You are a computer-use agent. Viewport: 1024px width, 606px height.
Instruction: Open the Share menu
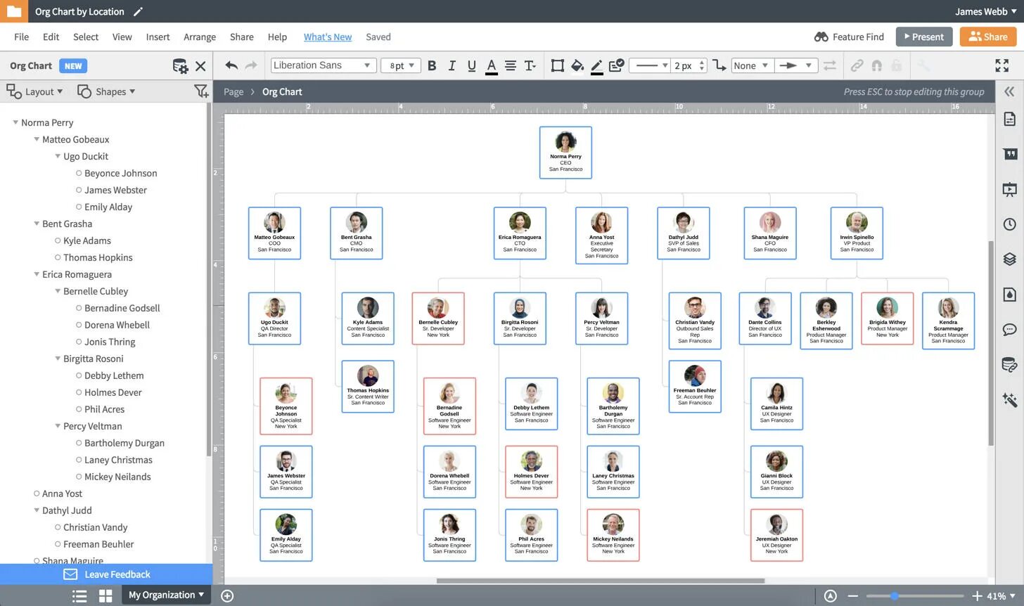tap(242, 37)
